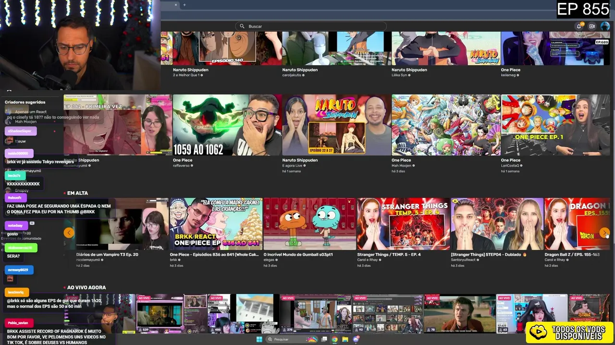Open 'Stranger Things / TEMP. 5 - EP. 4' title
The width and height of the screenshot is (615, 345).
(389, 254)
